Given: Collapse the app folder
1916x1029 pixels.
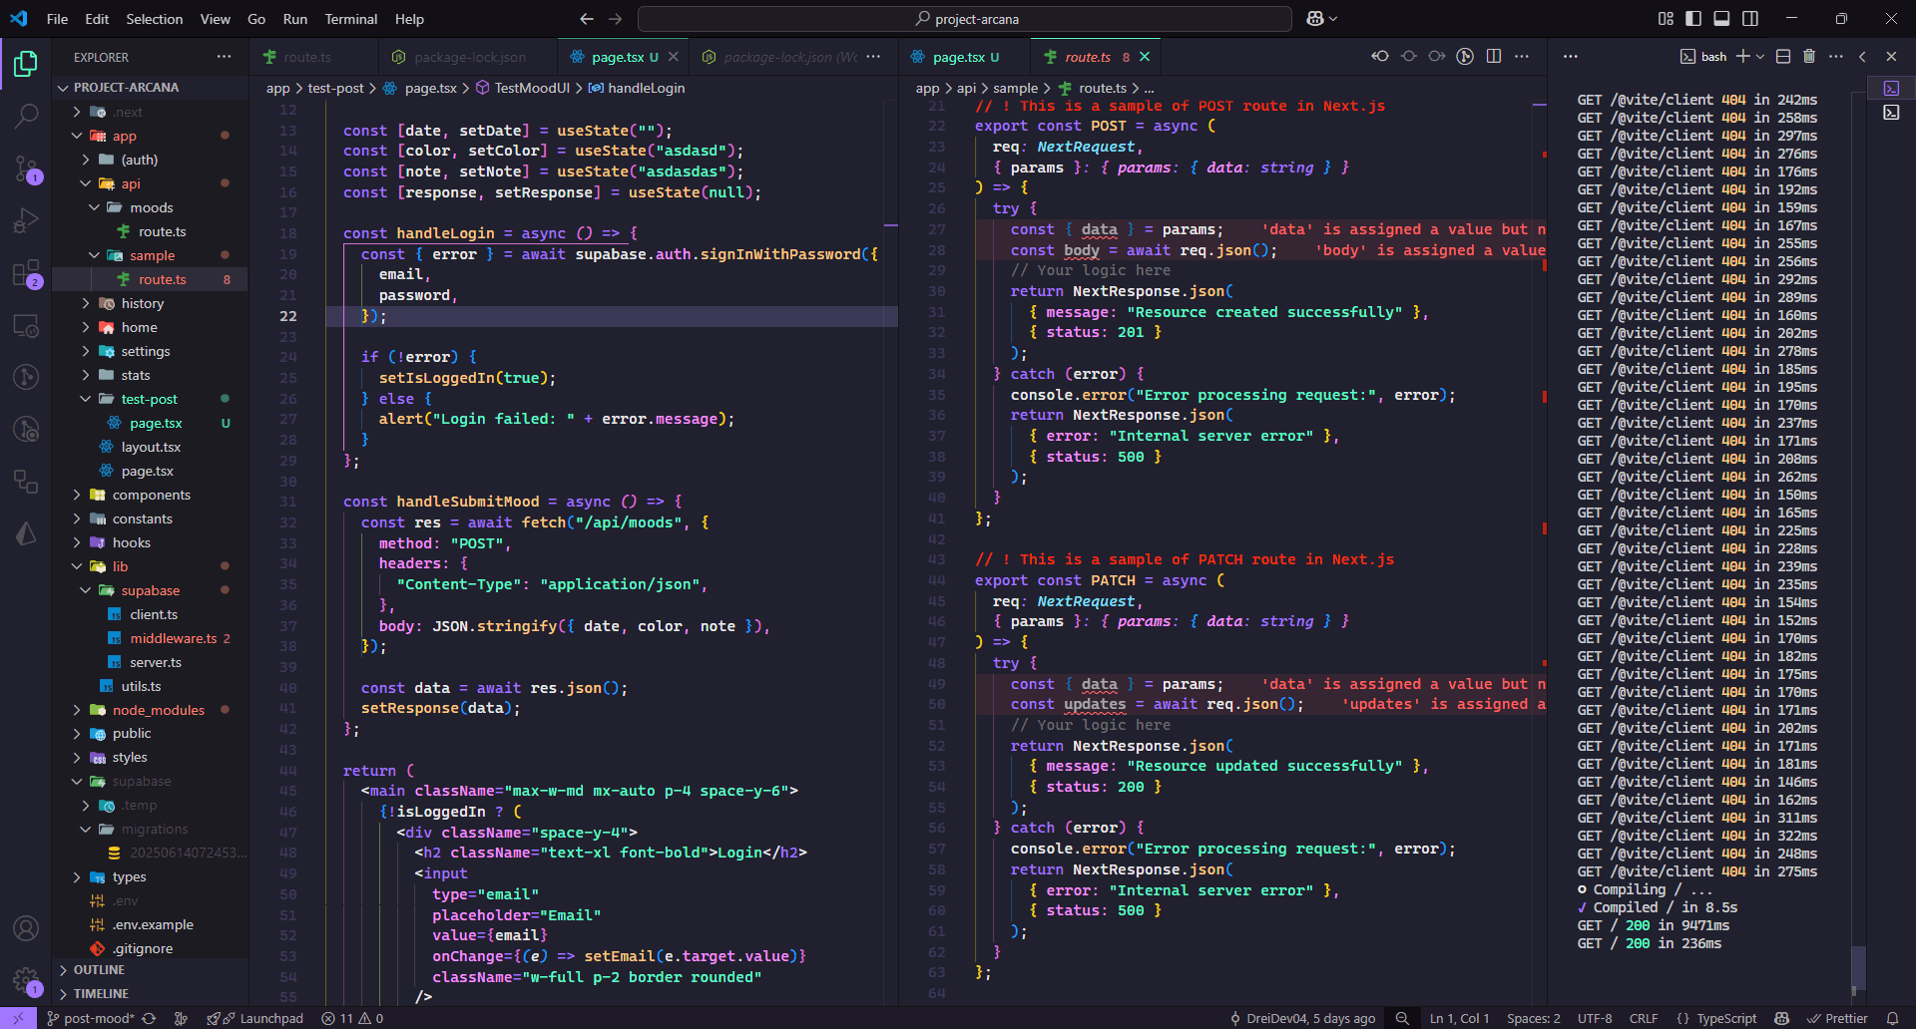Looking at the screenshot, I should click(150, 136).
